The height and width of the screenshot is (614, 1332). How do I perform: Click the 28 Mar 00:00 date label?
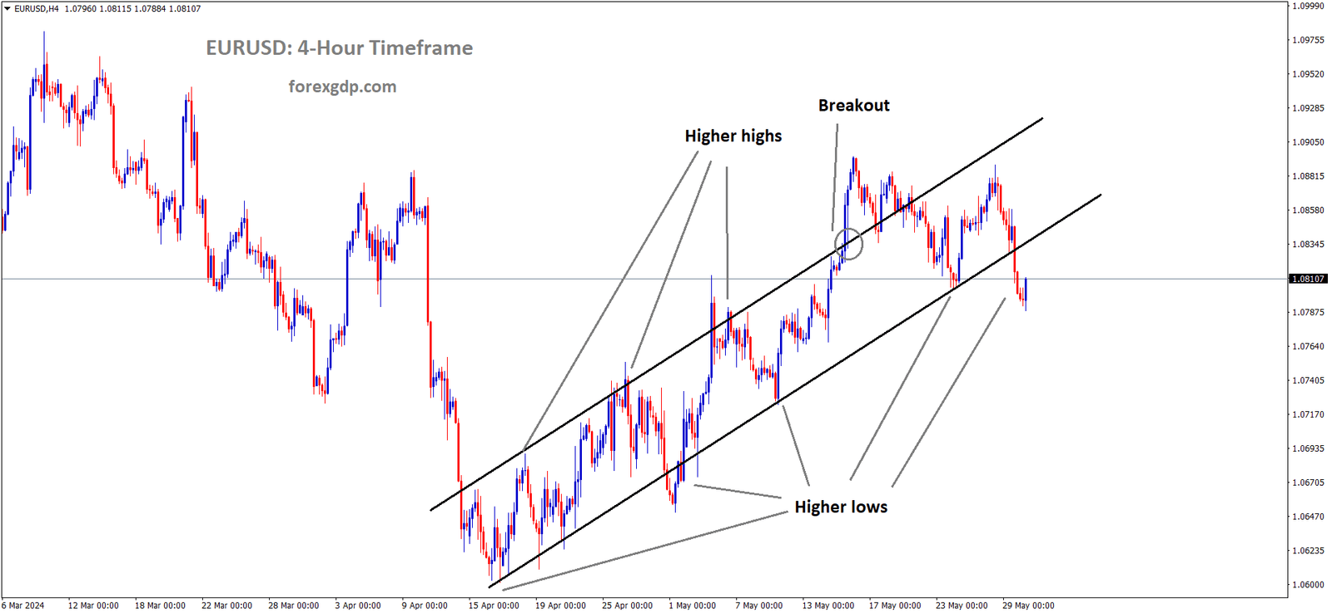click(x=293, y=606)
